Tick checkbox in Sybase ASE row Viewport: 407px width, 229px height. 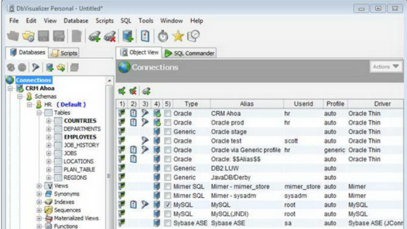click(x=168, y=223)
